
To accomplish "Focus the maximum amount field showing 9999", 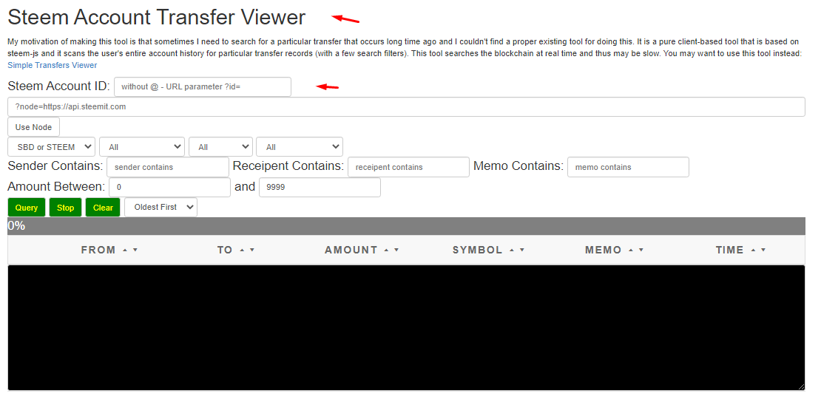I will (x=320, y=187).
